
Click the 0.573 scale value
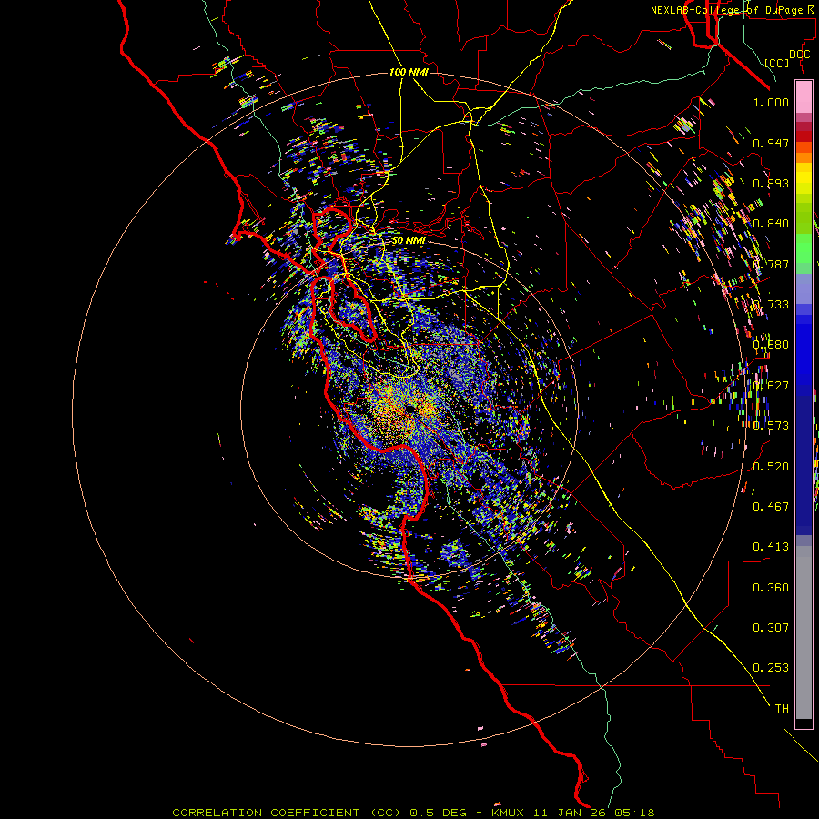[x=771, y=426]
